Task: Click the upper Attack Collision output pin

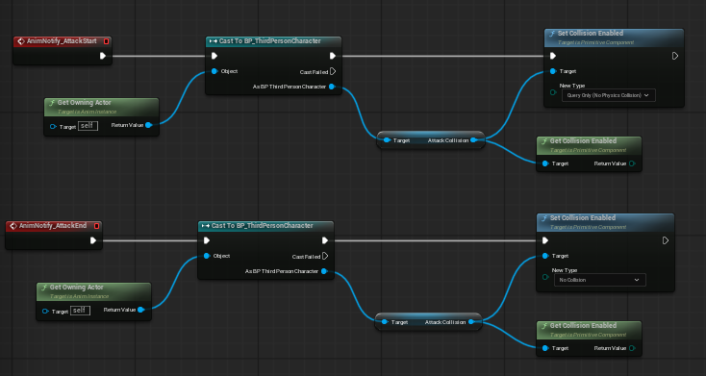Action: 473,140
